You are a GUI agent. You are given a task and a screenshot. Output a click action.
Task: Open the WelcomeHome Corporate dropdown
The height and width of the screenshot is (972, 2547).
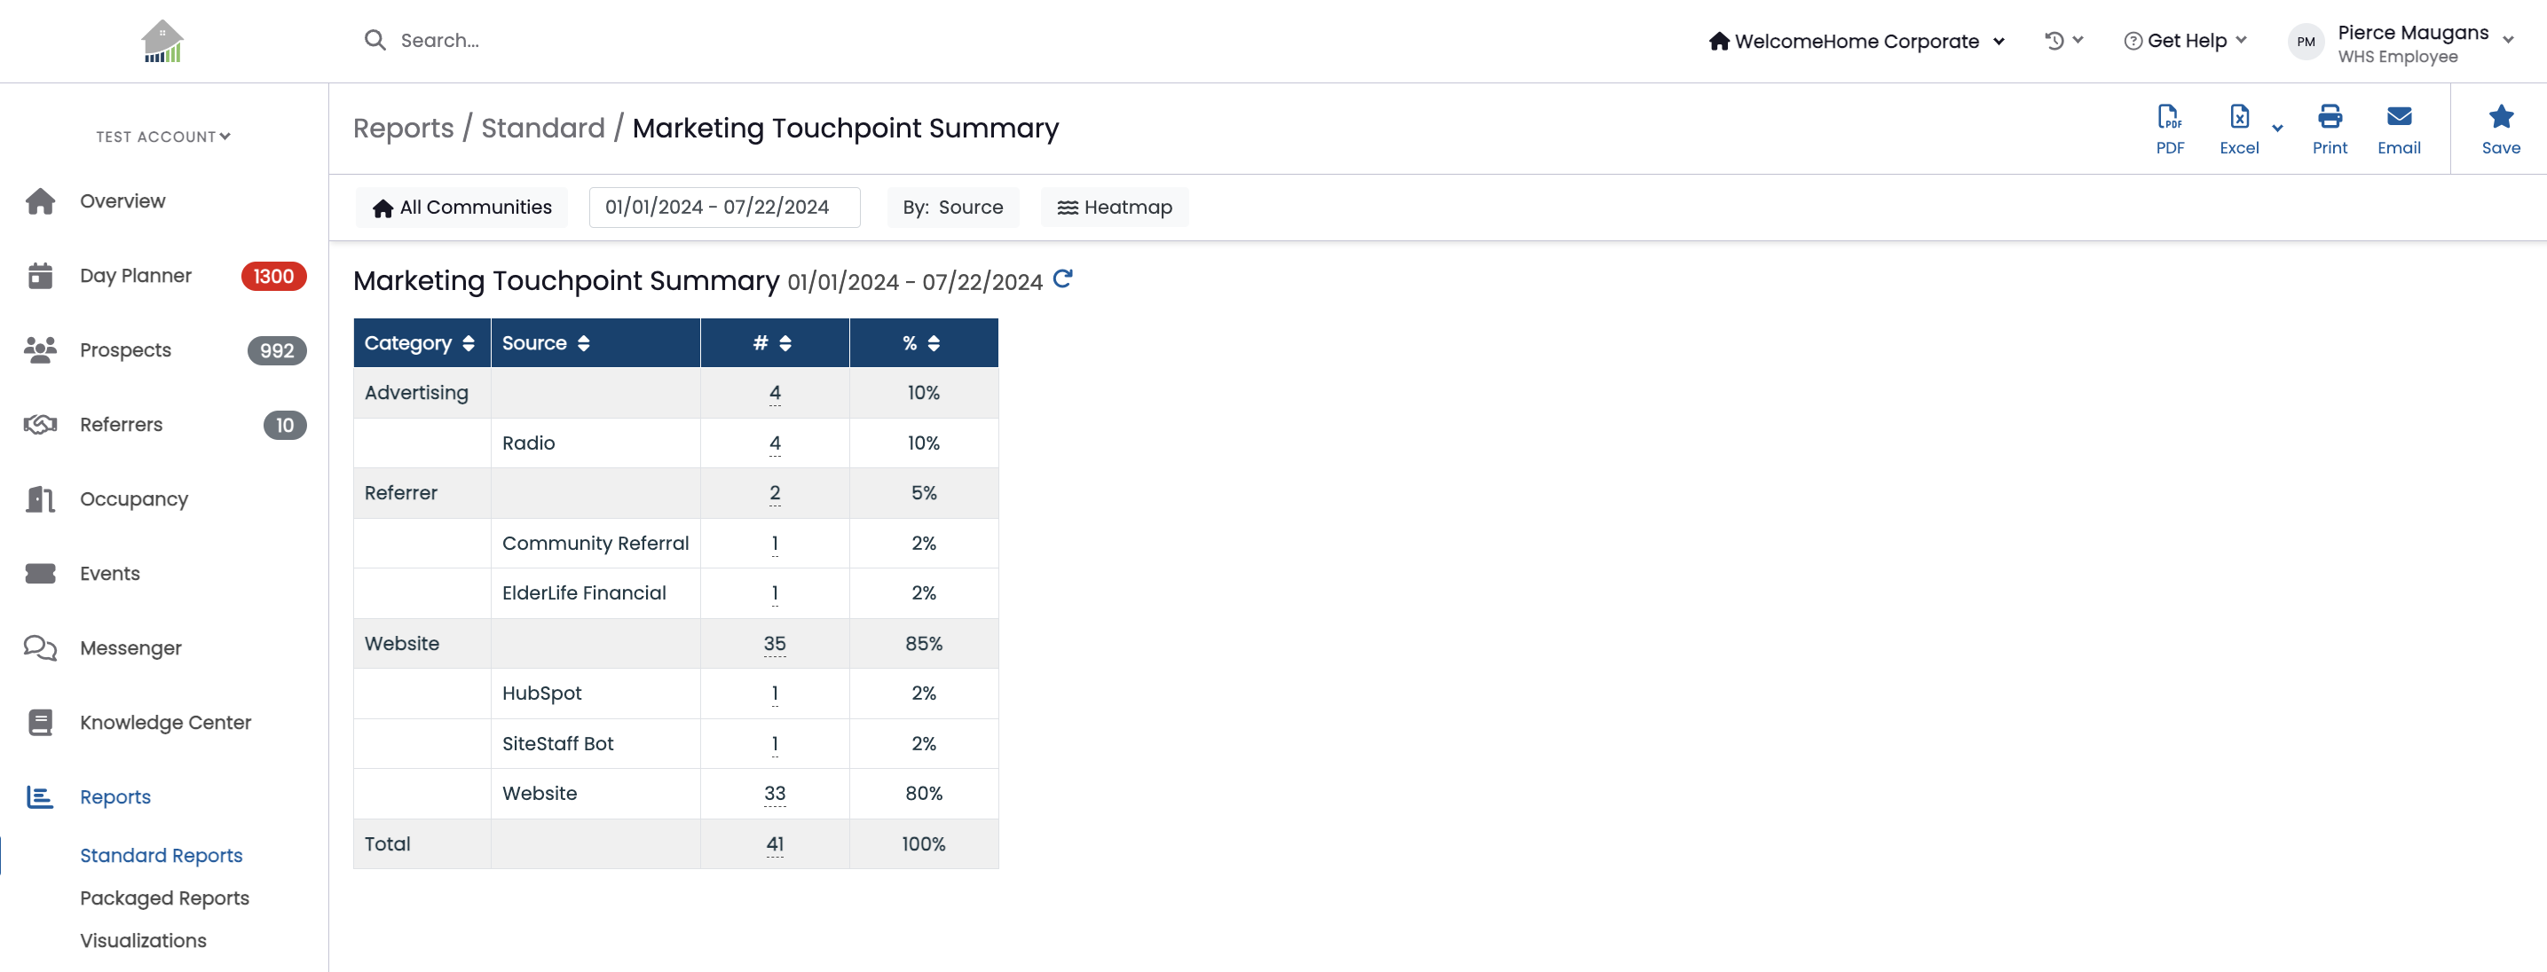pyautogui.click(x=1856, y=41)
